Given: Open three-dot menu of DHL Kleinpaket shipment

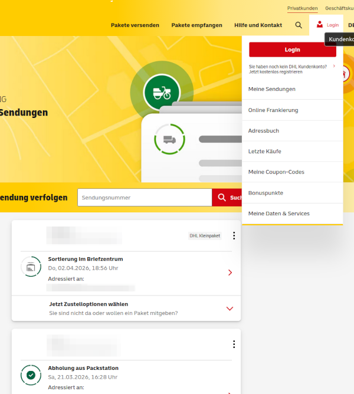Looking at the screenshot, I should pos(234,236).
